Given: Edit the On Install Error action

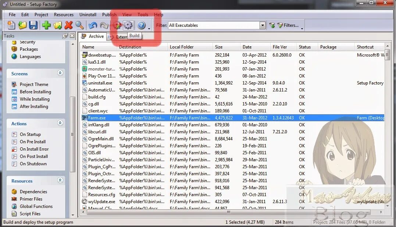Looking at the screenshot, I should click(34, 149).
